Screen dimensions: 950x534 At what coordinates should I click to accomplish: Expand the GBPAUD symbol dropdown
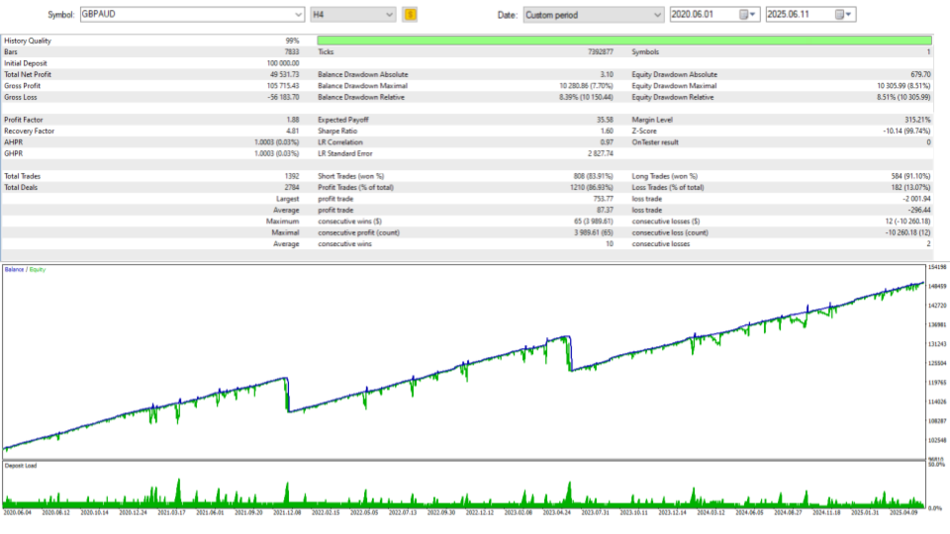pyautogui.click(x=298, y=15)
